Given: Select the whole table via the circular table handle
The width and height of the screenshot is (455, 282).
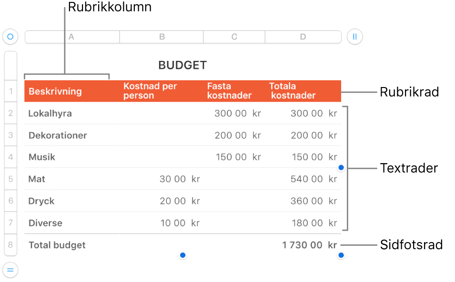Looking at the screenshot, I should 10,37.
